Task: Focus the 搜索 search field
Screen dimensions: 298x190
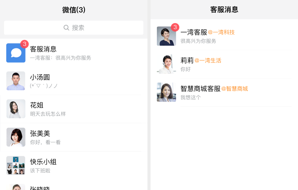Action: 74,28
